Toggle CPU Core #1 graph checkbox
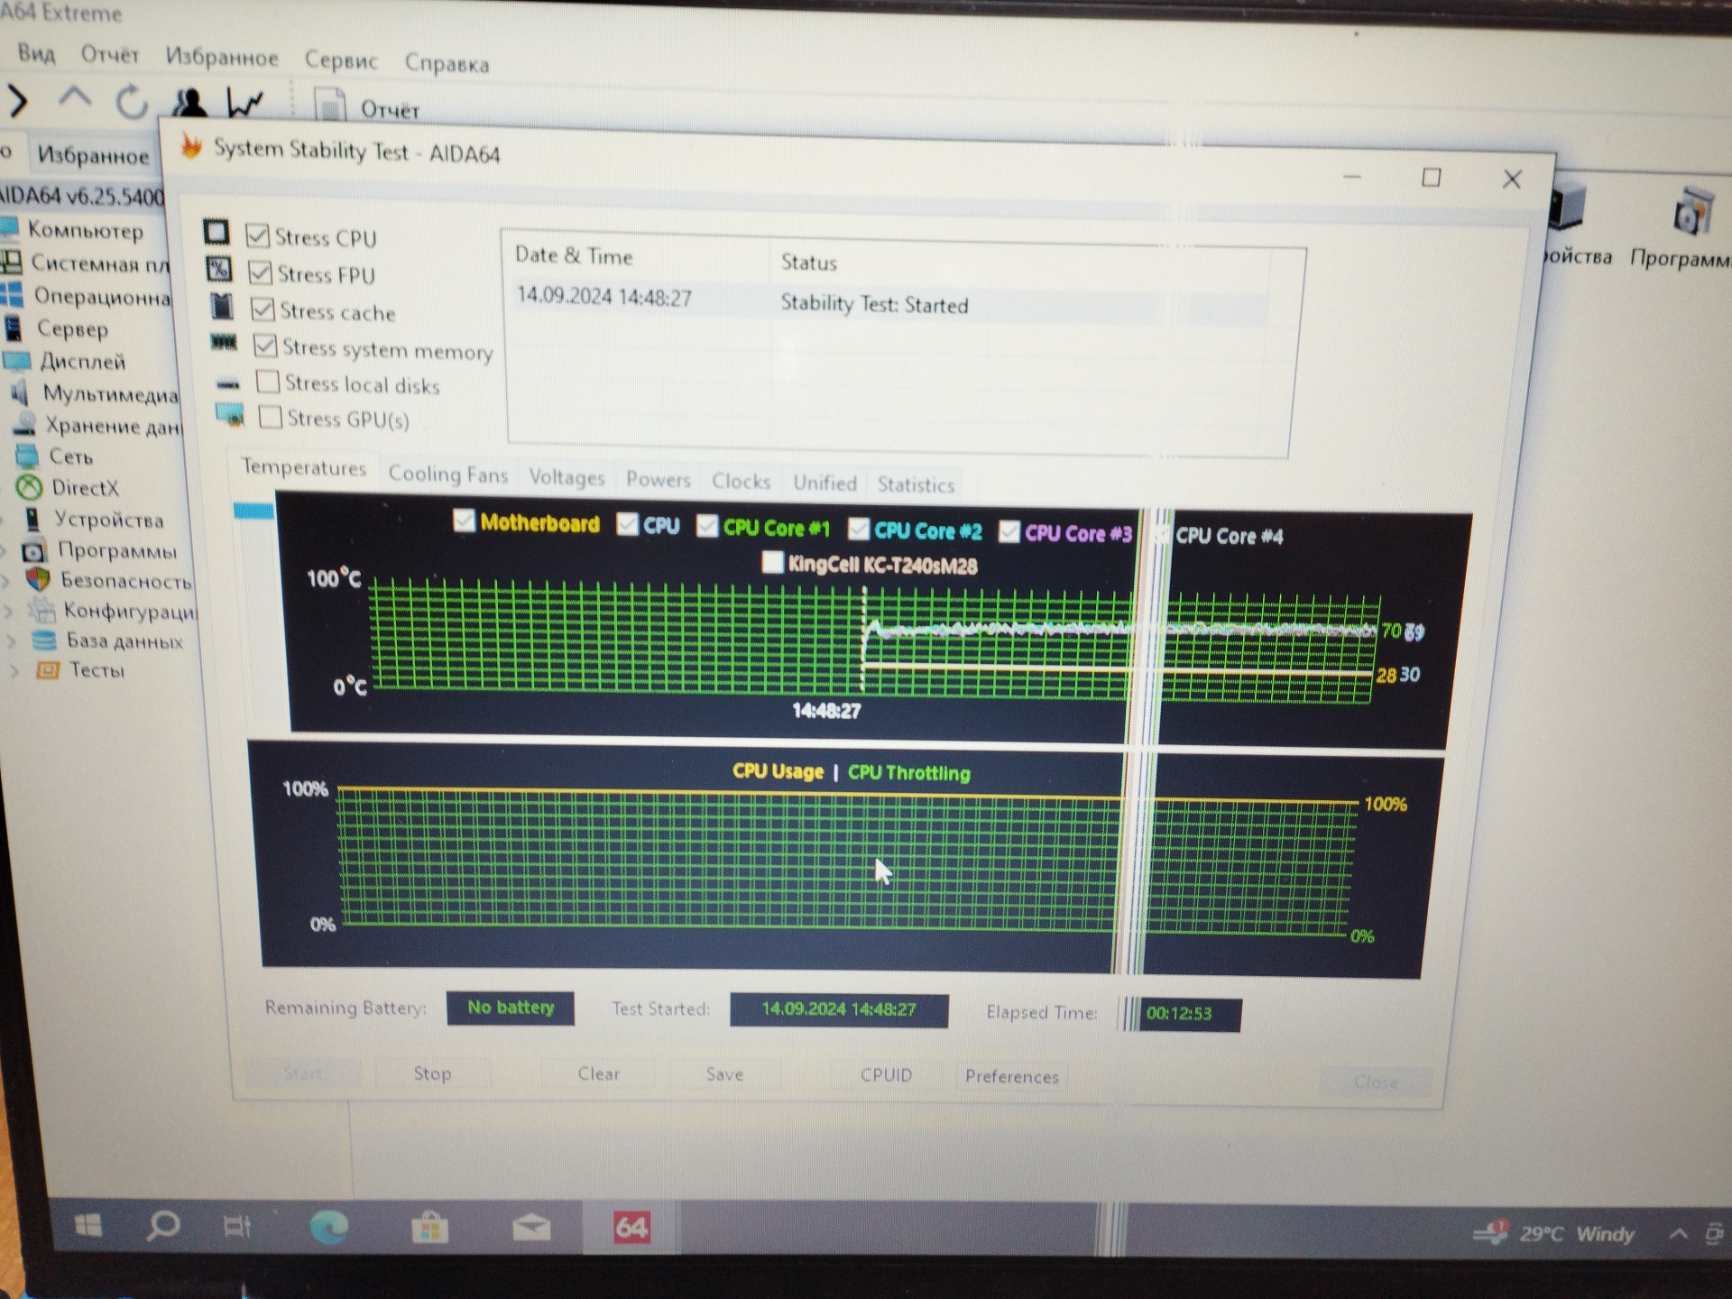Screen dimensions: 1732x1299 (x=707, y=525)
